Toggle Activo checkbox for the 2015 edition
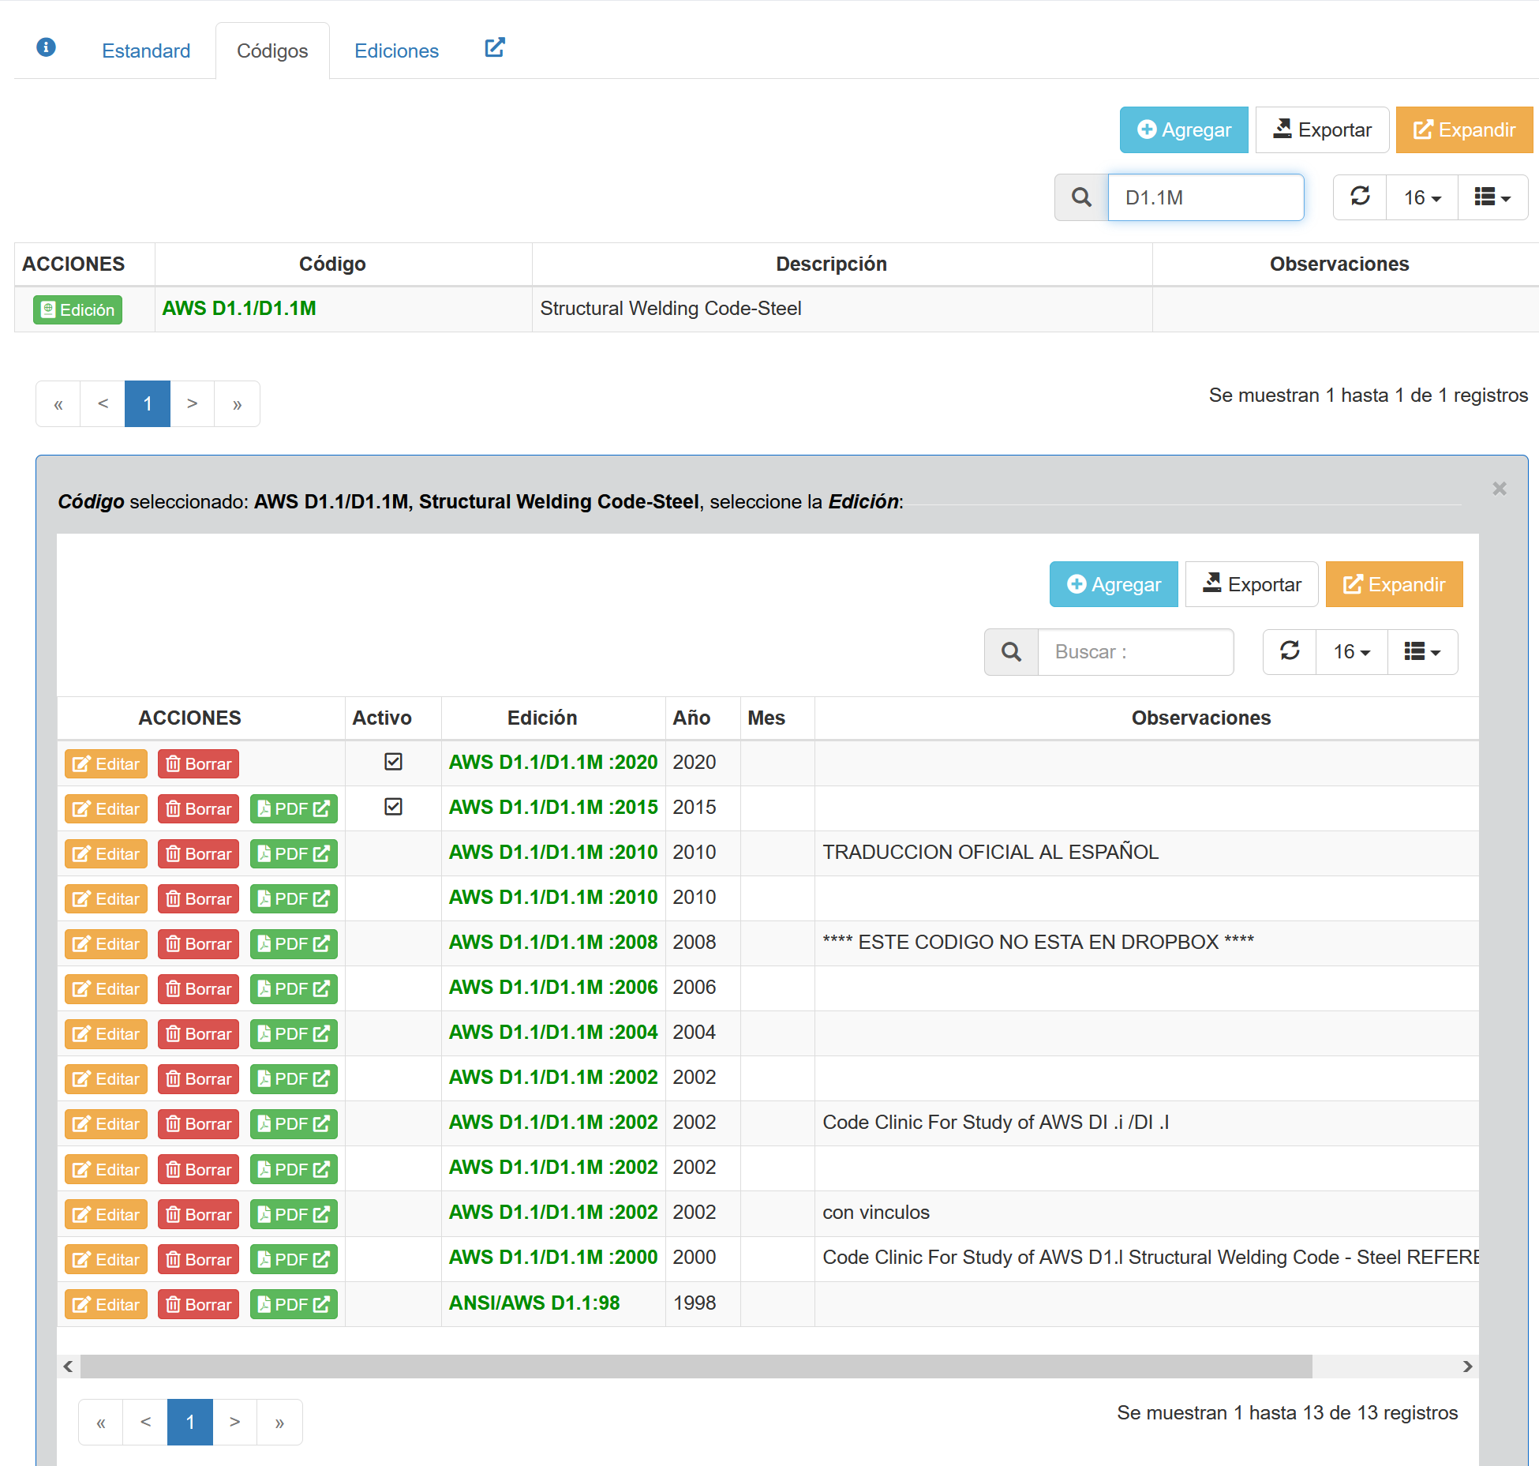Viewport: 1539px width, 1466px height. point(393,807)
